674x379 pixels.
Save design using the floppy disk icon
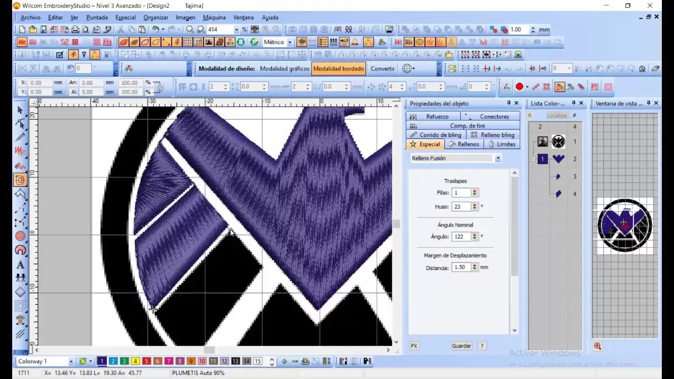44,30
